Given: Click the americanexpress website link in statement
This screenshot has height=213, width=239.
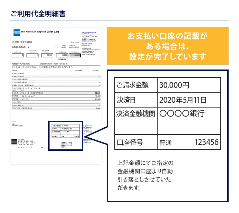Looking at the screenshot, I should click(90, 31).
